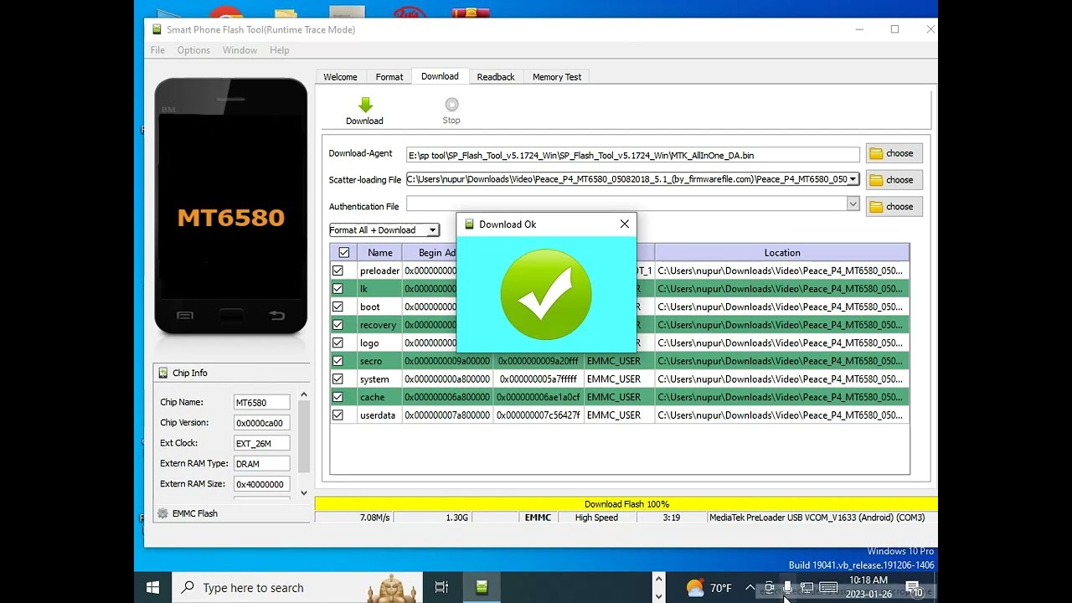Click the green Download arrow icon

click(365, 105)
